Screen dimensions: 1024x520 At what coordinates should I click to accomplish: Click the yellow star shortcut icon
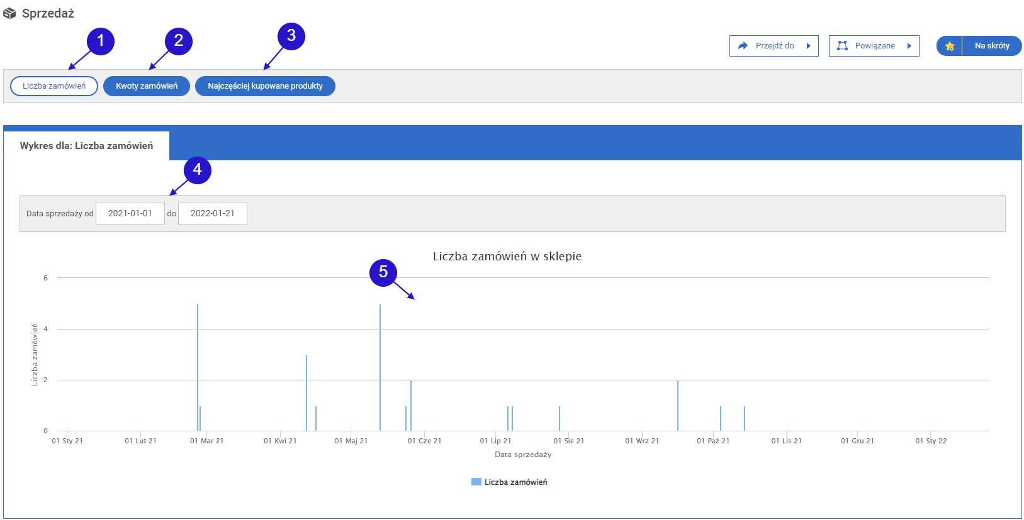click(x=949, y=46)
